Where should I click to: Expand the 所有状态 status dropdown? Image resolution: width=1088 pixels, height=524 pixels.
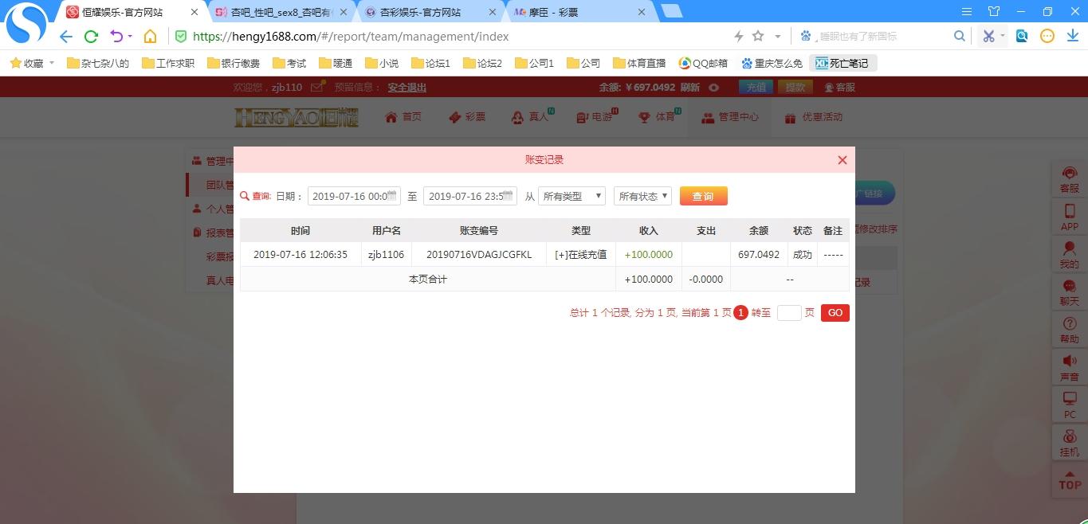click(x=642, y=196)
